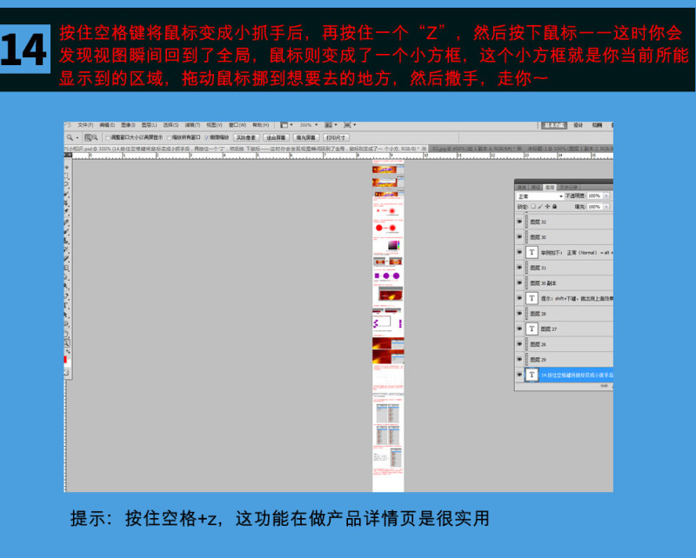Click the 适合屏幕 button
The height and width of the screenshot is (558, 696).
coord(276,138)
